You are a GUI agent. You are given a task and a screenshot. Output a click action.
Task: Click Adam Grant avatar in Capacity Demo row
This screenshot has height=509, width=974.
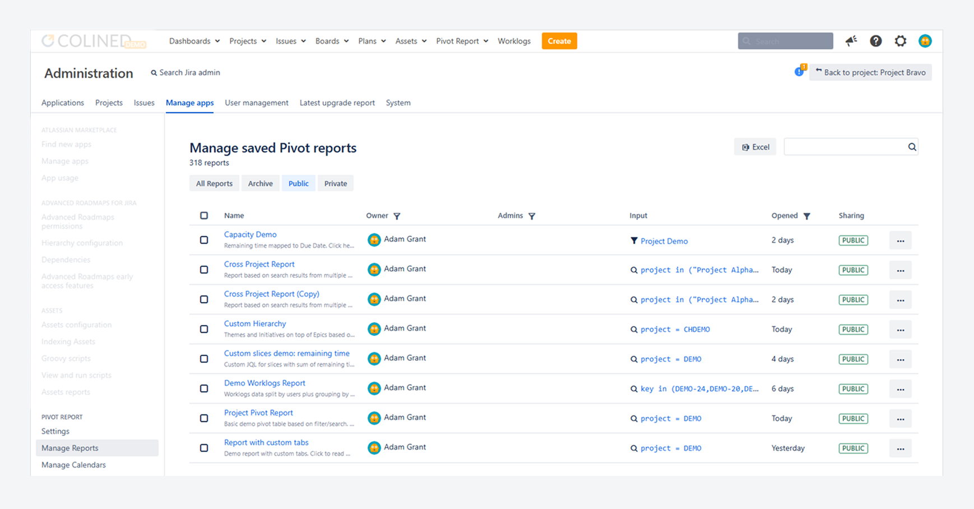click(374, 240)
